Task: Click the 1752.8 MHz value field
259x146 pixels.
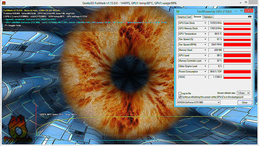Action: tap(215, 28)
